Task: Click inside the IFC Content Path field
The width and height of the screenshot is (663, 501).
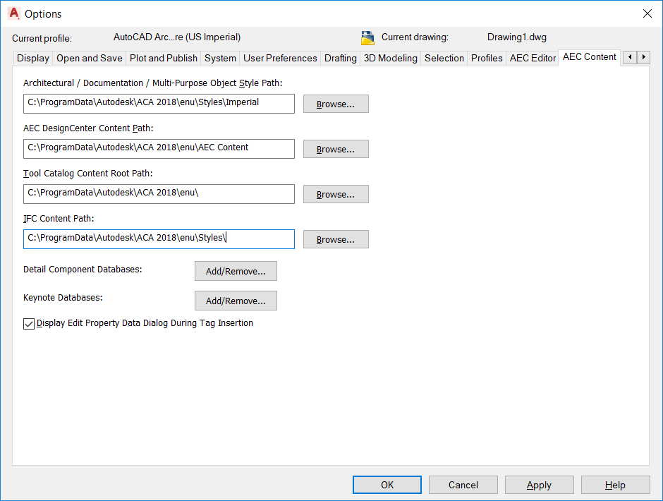Action: pos(159,239)
